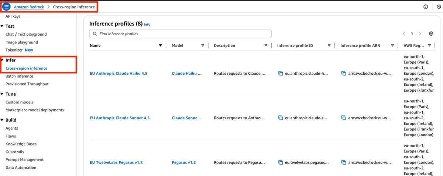The width and height of the screenshot is (443, 176).
Task: Open Claude Haiku model link
Action: (187, 74)
